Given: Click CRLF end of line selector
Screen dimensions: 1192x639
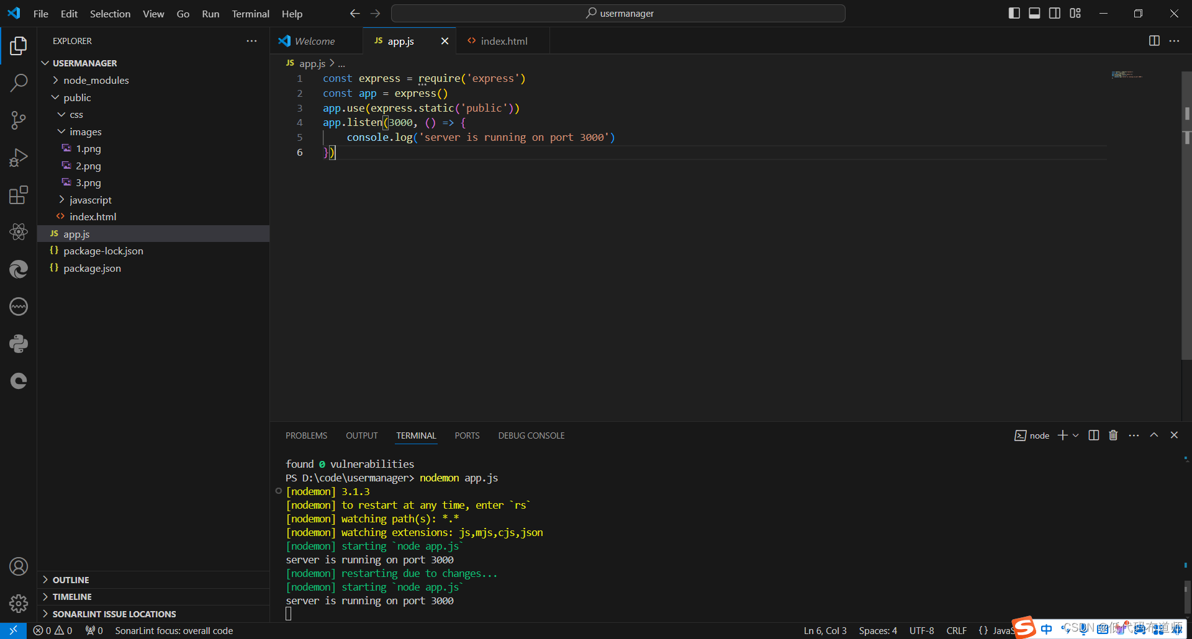Looking at the screenshot, I should coord(956,630).
